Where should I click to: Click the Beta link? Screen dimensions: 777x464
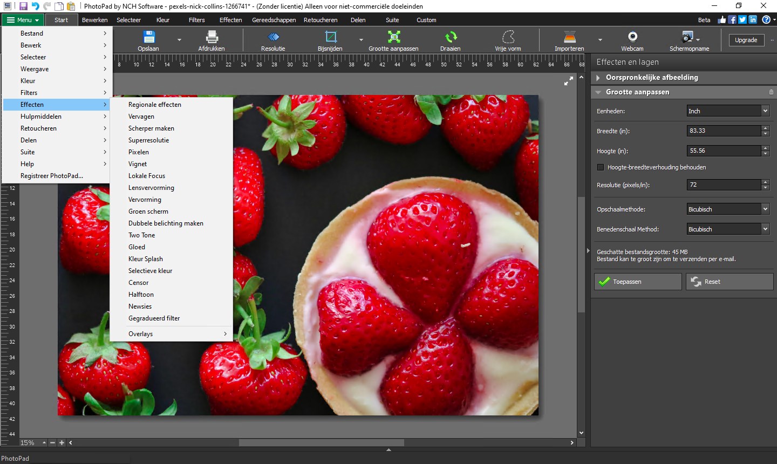click(704, 20)
